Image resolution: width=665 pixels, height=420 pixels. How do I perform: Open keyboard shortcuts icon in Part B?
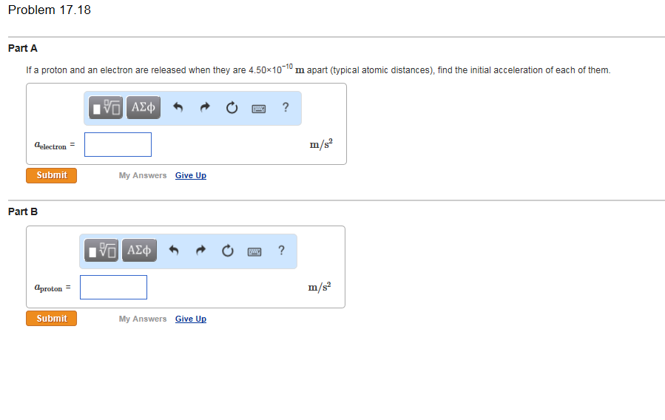pyautogui.click(x=254, y=251)
